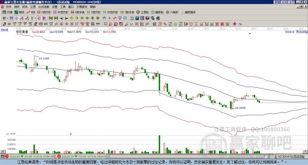Click the Bt=13.2556 value
The height and width of the screenshot is (165, 308).
tap(109, 32)
